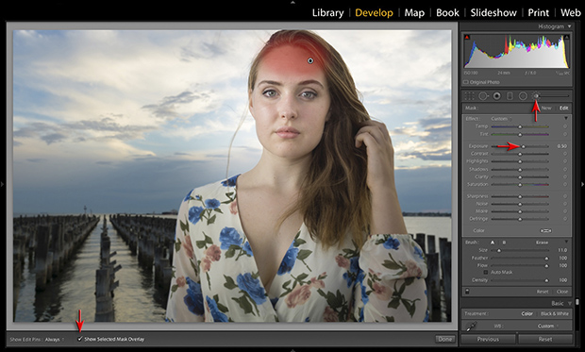This screenshot has width=585, height=352.
Task: Click the Highlights slider handle
Action: click(520, 161)
